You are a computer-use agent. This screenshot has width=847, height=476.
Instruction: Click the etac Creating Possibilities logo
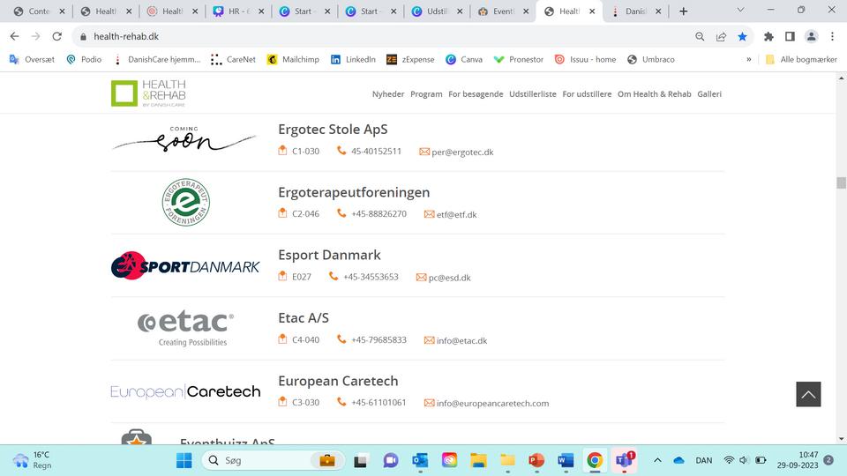tap(186, 328)
